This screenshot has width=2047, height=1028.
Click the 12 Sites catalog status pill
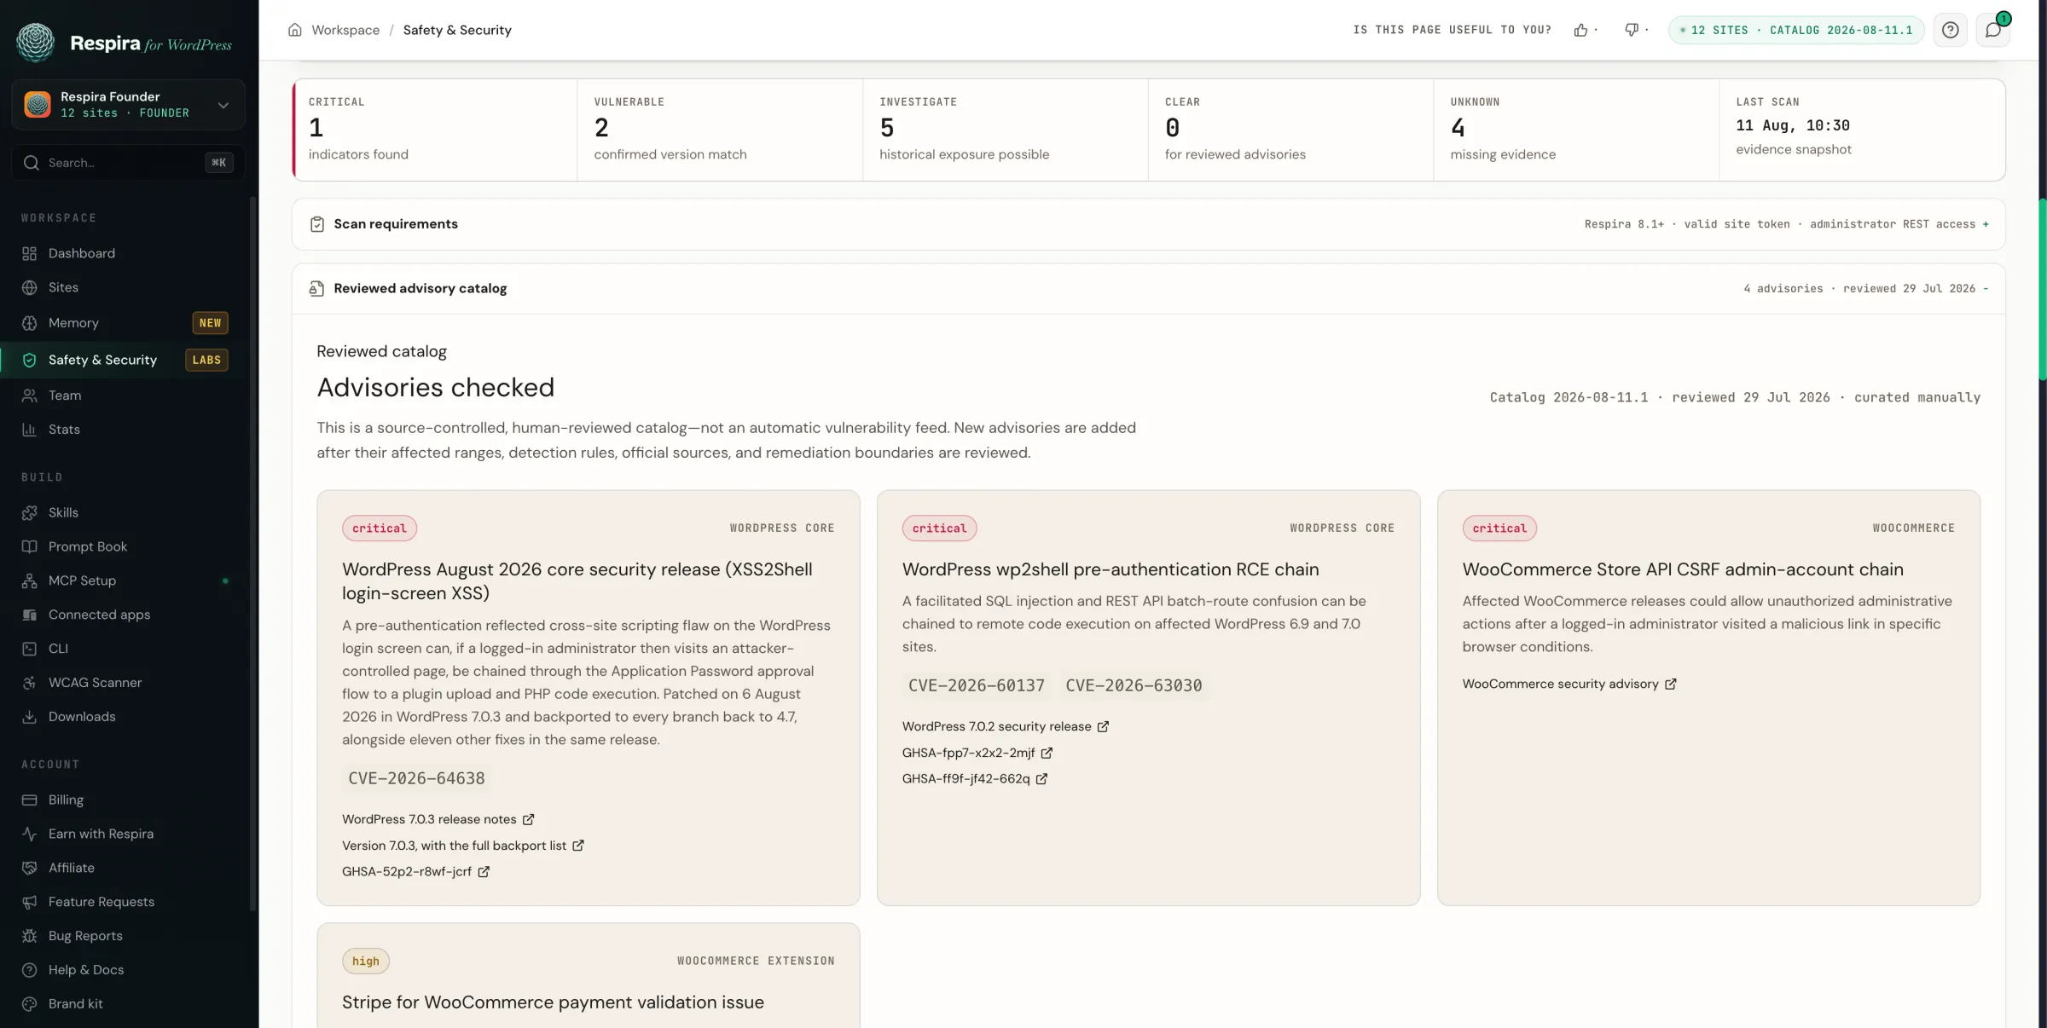tap(1796, 30)
